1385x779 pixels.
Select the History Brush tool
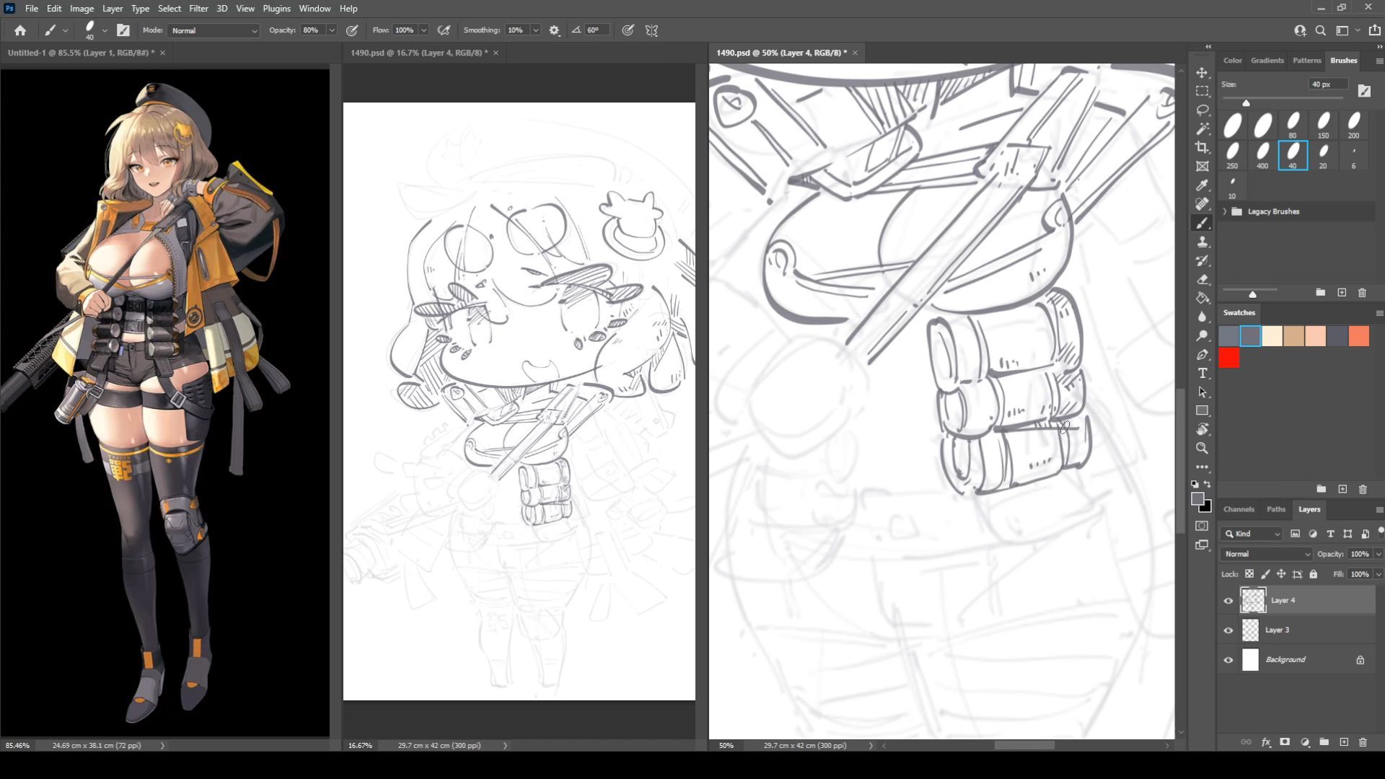click(x=1202, y=261)
